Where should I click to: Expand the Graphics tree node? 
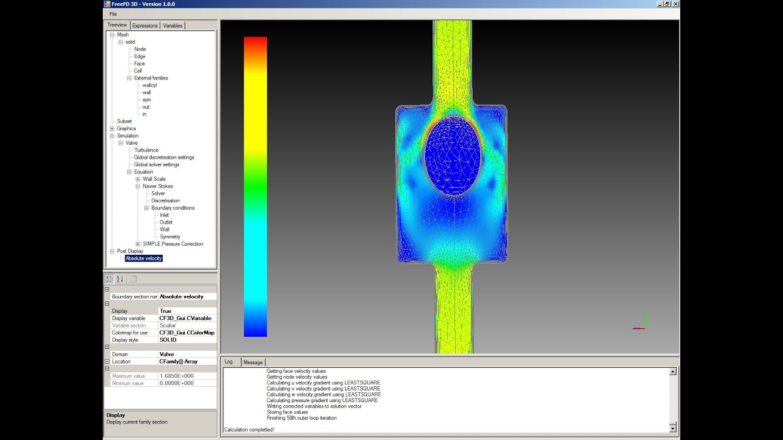(112, 128)
